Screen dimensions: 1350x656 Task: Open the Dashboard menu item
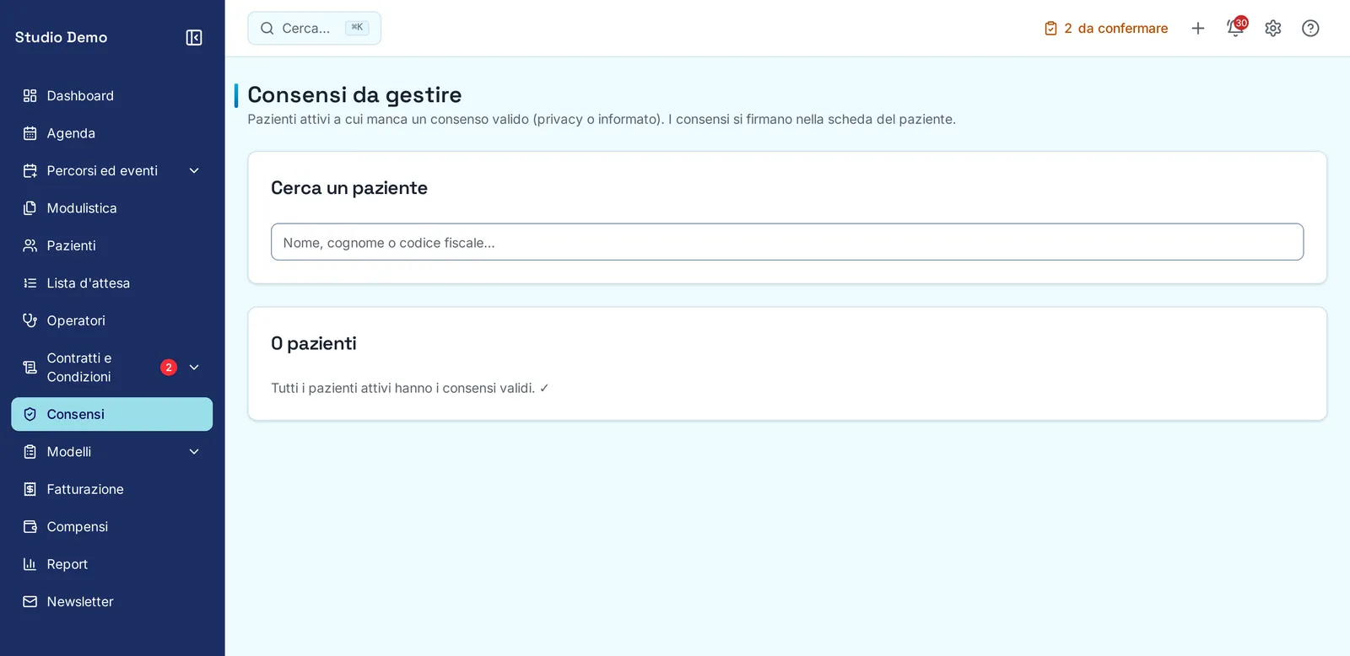111,96
